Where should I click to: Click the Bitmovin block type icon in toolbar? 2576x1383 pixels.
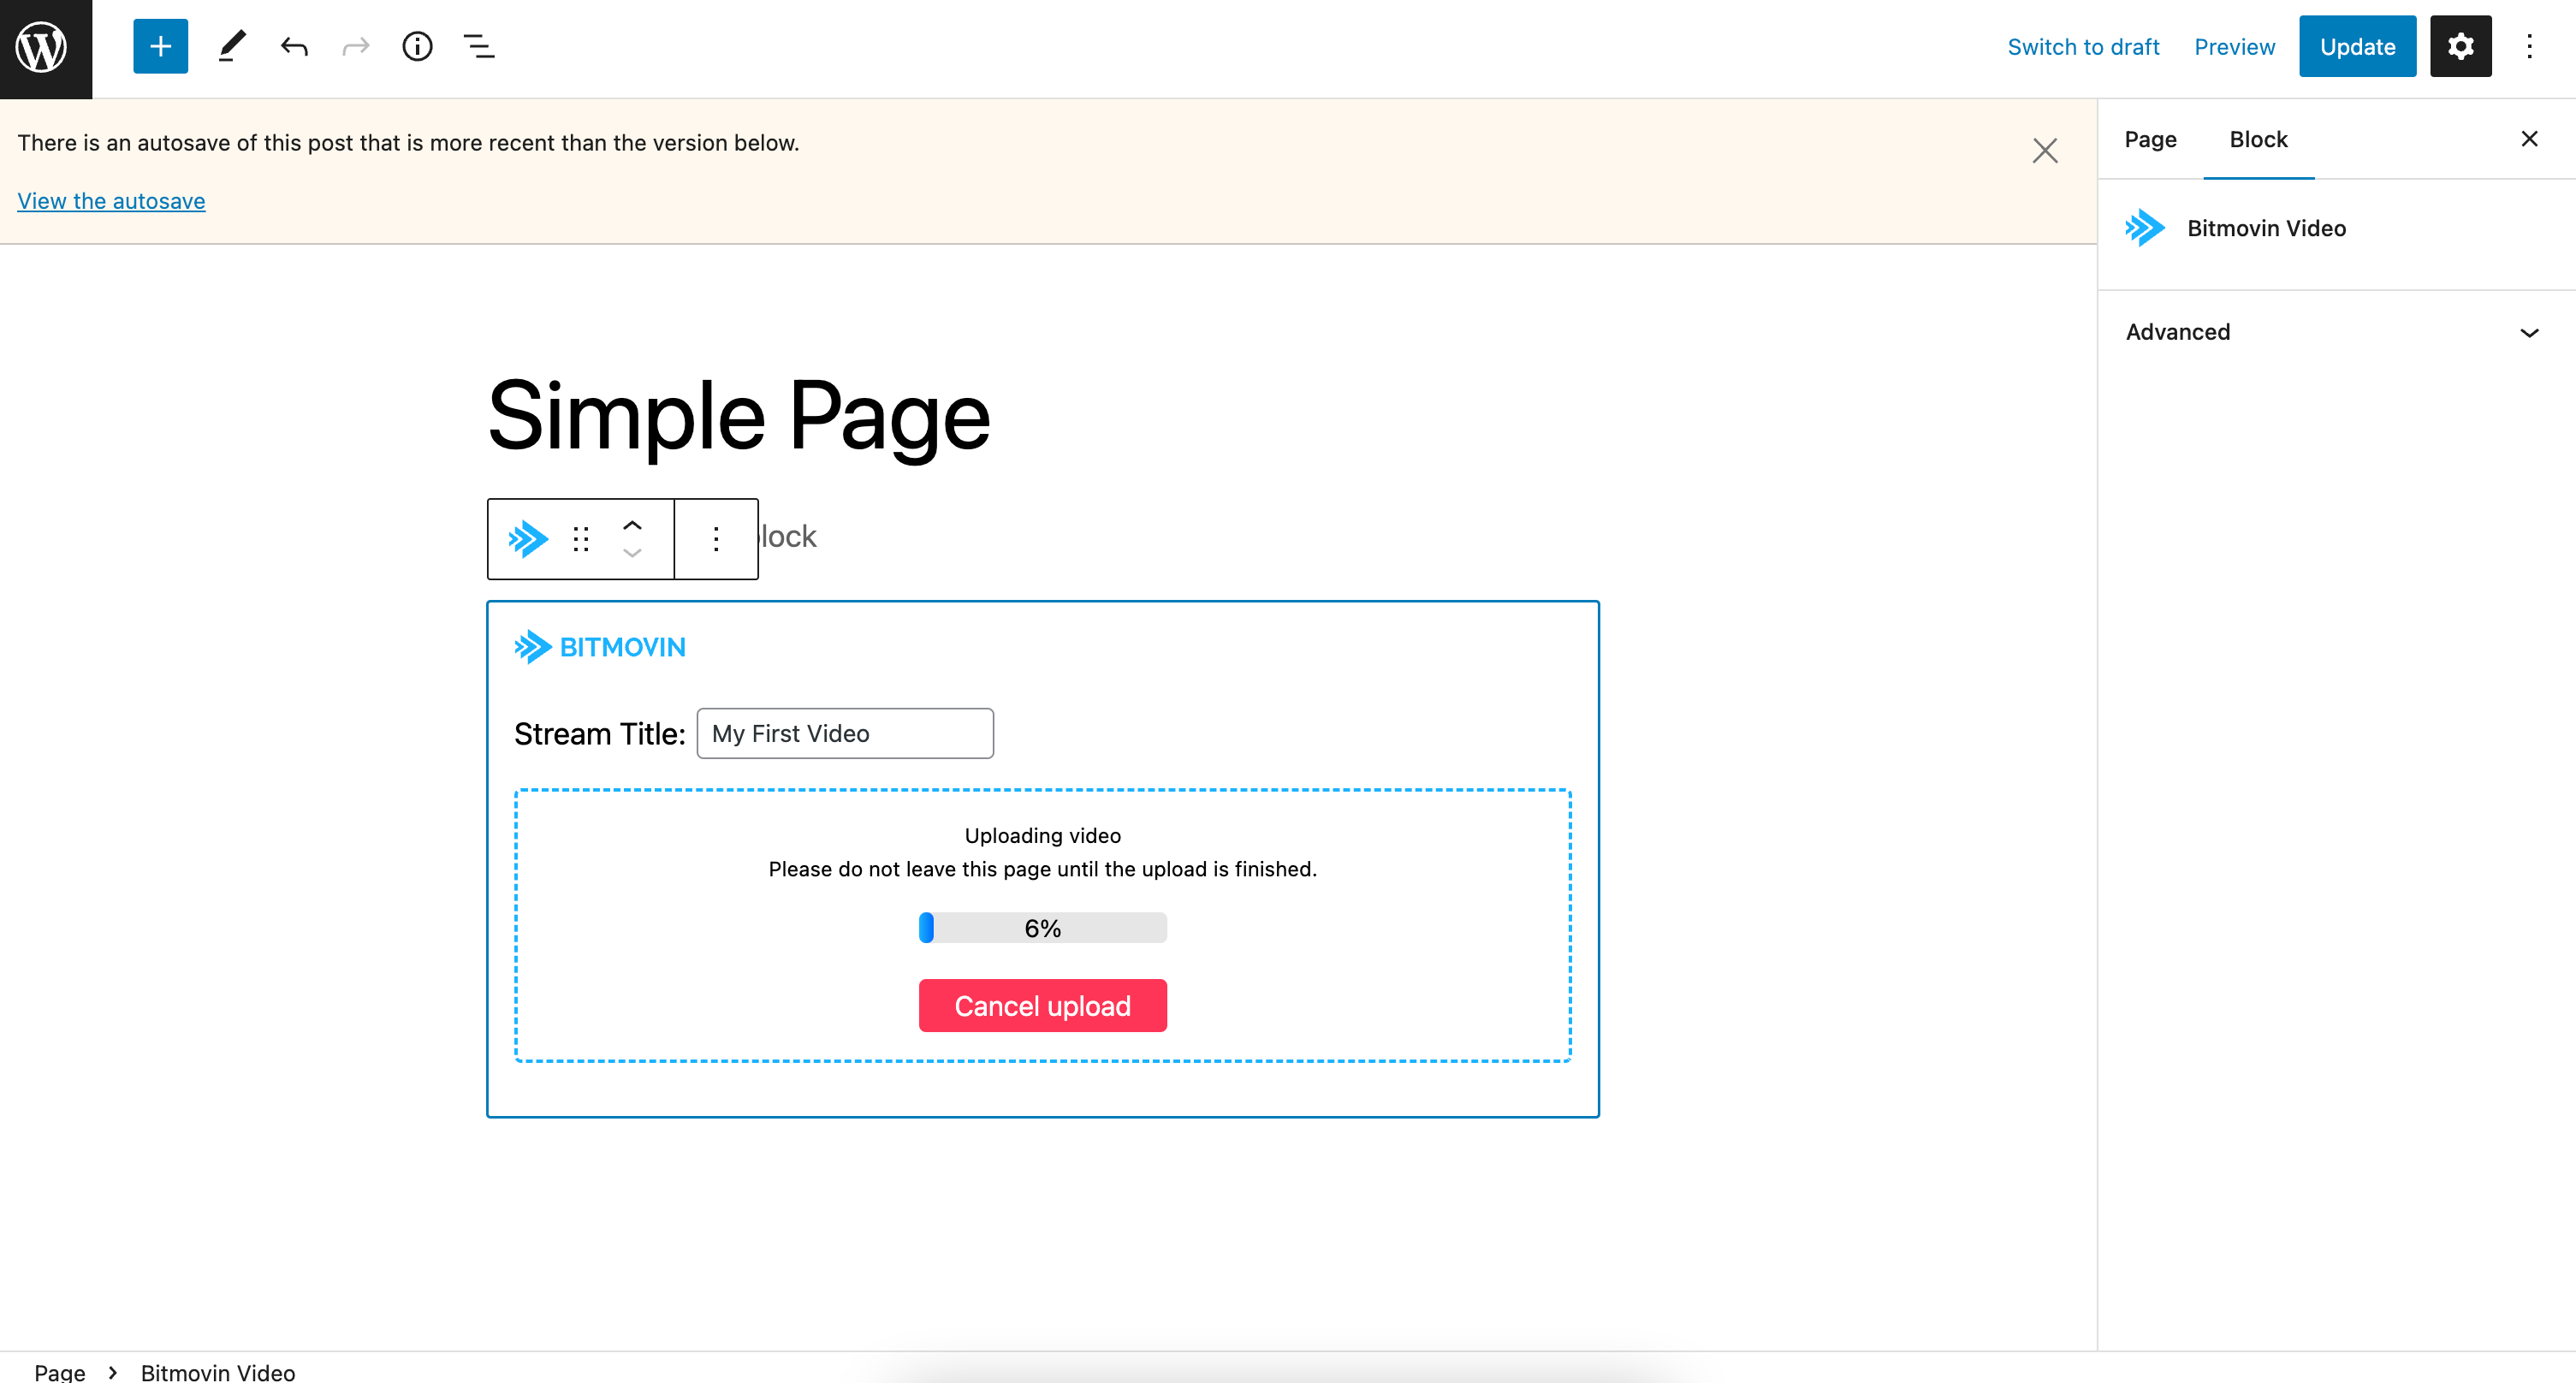[528, 539]
